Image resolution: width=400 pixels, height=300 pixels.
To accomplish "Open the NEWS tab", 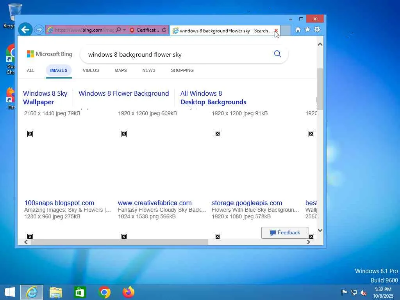I will [x=149, y=70].
